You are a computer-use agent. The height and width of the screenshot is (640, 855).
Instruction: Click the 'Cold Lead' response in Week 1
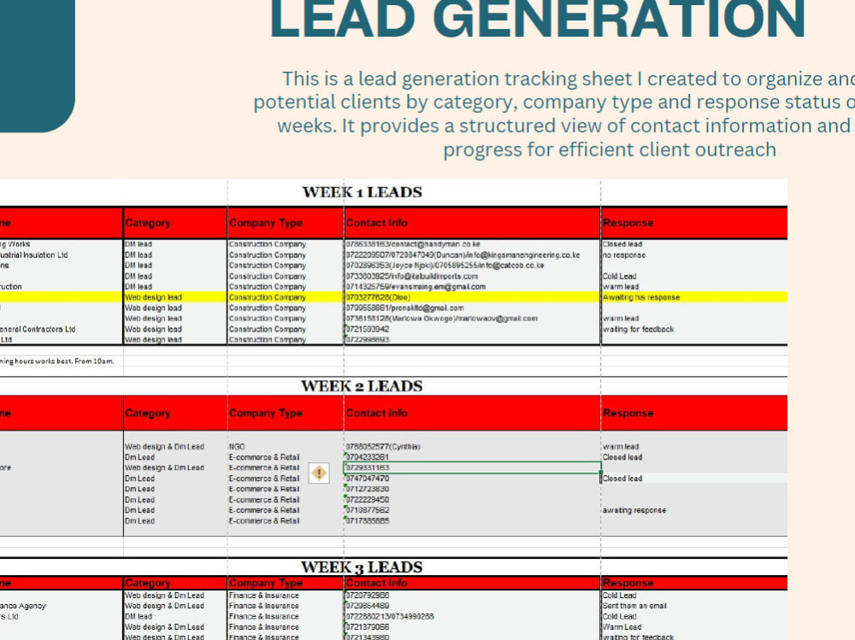tap(694, 276)
